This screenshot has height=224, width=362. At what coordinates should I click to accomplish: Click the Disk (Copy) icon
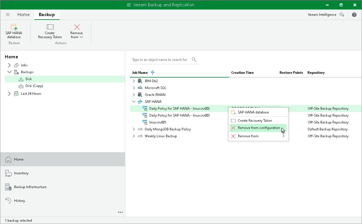click(x=21, y=86)
